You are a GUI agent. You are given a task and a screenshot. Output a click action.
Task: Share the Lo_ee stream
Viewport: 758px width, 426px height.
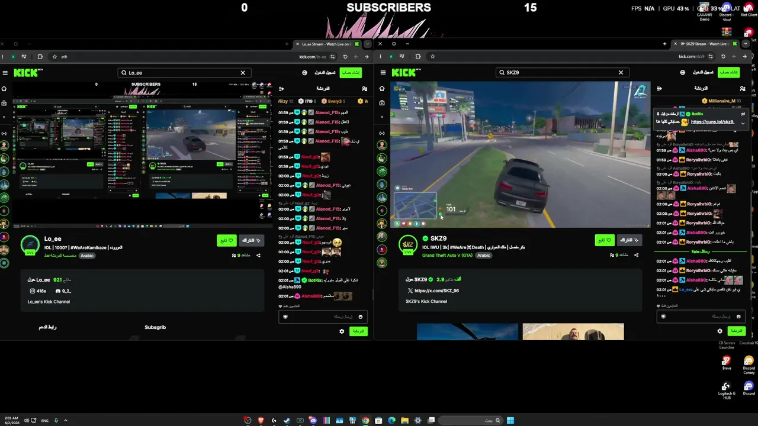tap(258, 256)
